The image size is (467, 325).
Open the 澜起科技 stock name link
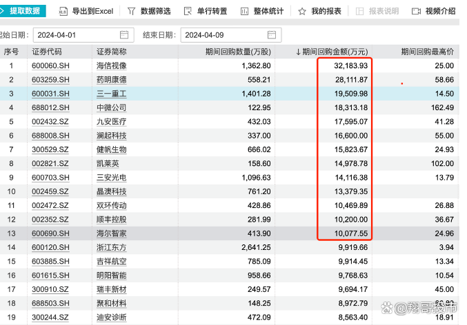pyautogui.click(x=111, y=136)
